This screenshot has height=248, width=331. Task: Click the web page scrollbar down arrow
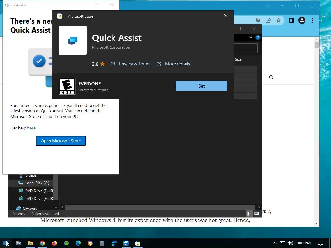point(316,224)
